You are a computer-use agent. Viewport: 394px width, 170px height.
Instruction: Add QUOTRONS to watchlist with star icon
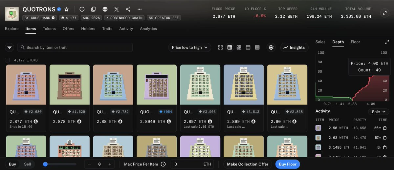coord(67,9)
